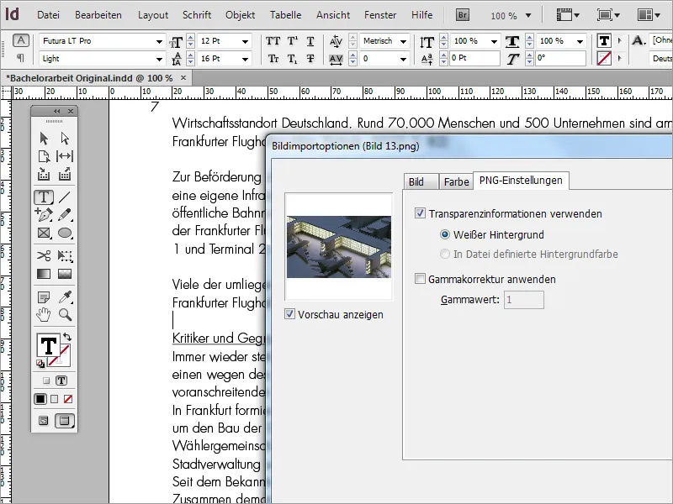673x504 pixels.
Task: Open the horizontal scale 100 % dropdown
Action: click(580, 41)
